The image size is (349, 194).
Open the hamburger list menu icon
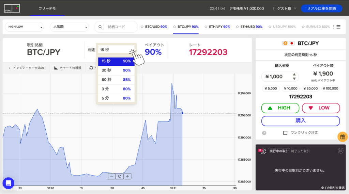tap(338, 27)
